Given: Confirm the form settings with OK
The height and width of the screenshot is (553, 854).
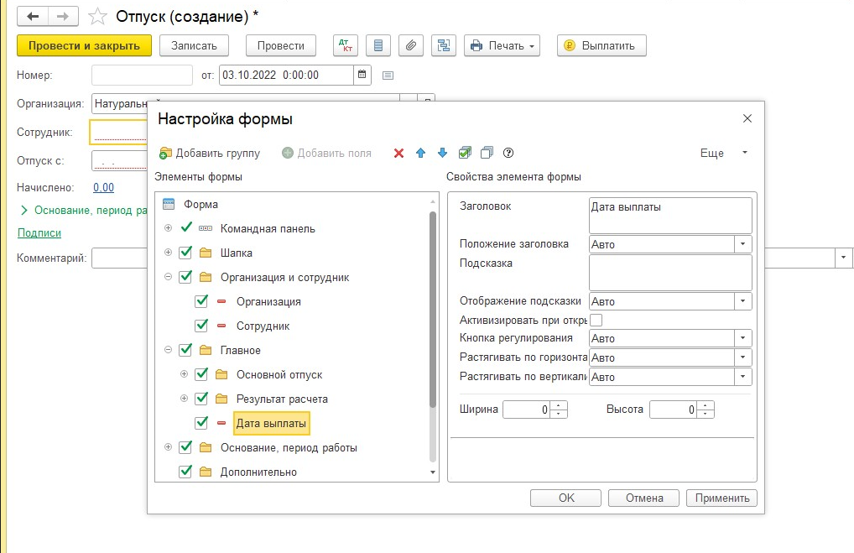Looking at the screenshot, I should pos(566,498).
